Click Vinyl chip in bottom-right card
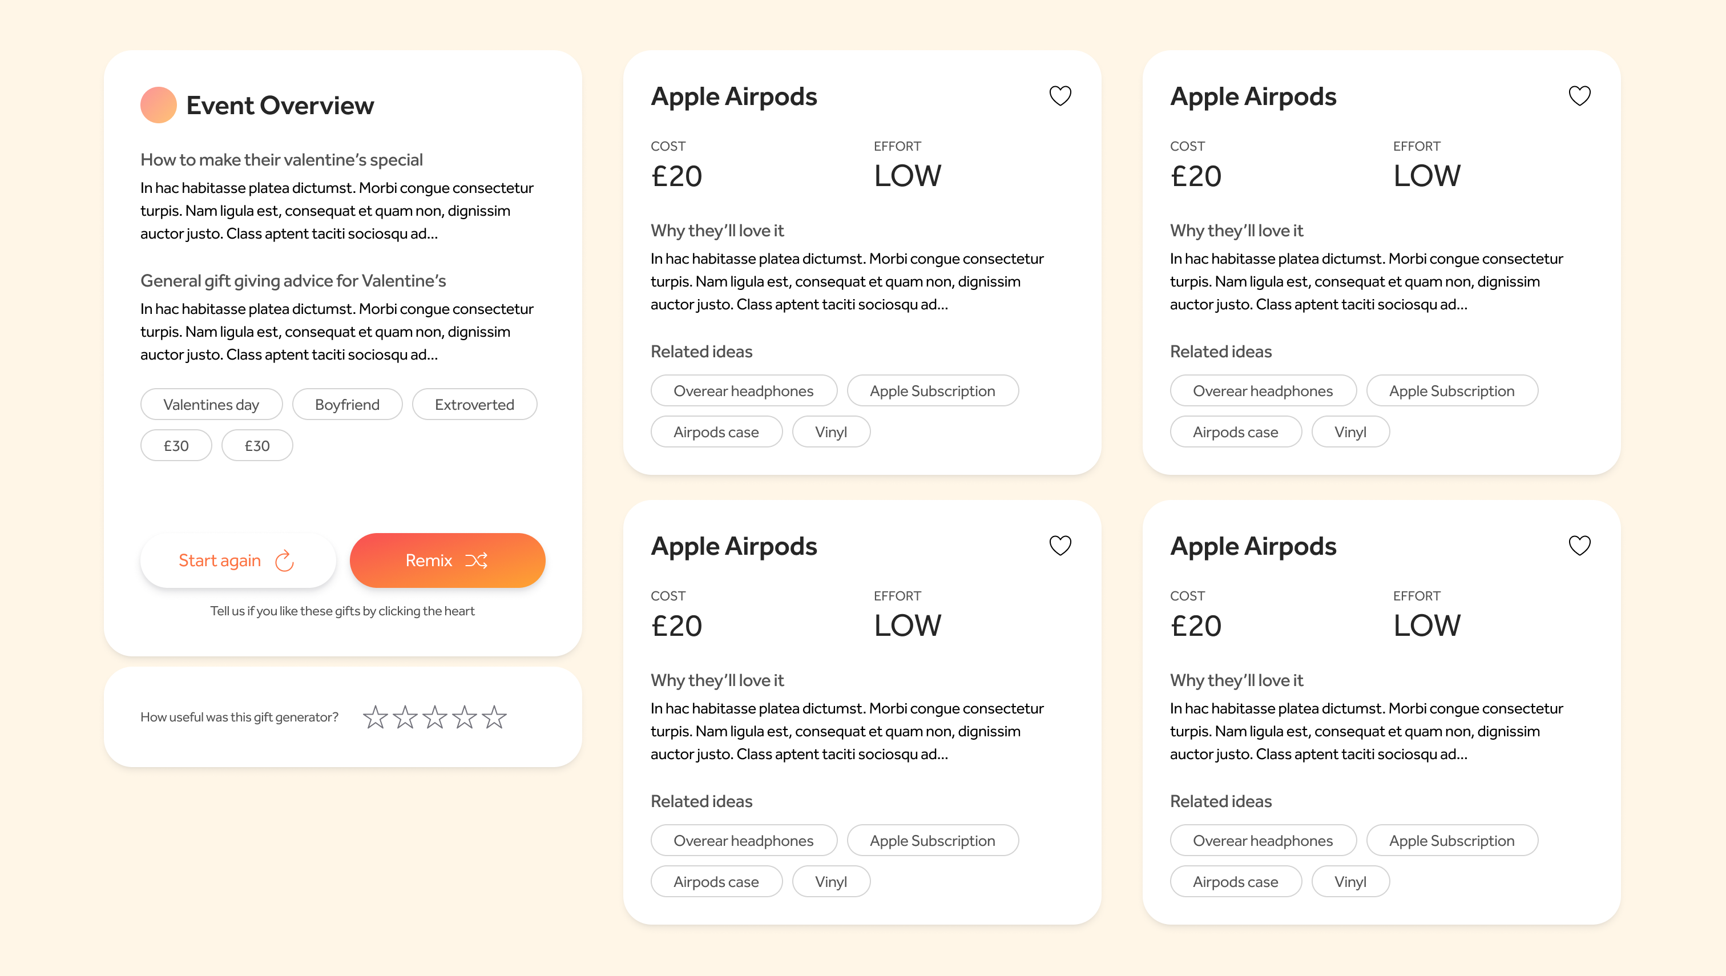1726x976 pixels. (1350, 882)
